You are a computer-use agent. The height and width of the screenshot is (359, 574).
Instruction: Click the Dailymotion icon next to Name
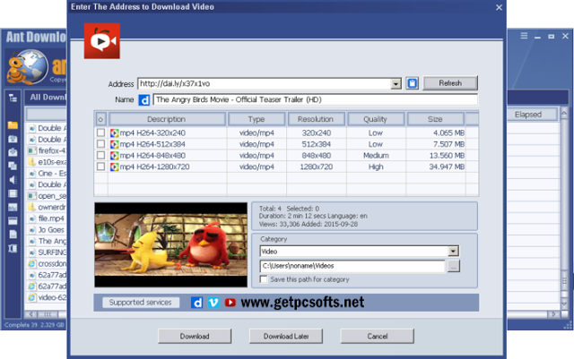click(144, 99)
